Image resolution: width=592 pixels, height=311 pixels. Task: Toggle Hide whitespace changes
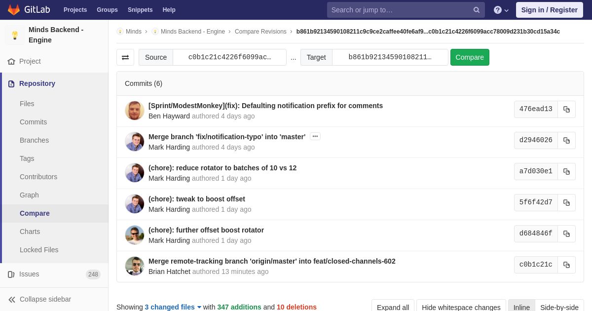(461, 307)
